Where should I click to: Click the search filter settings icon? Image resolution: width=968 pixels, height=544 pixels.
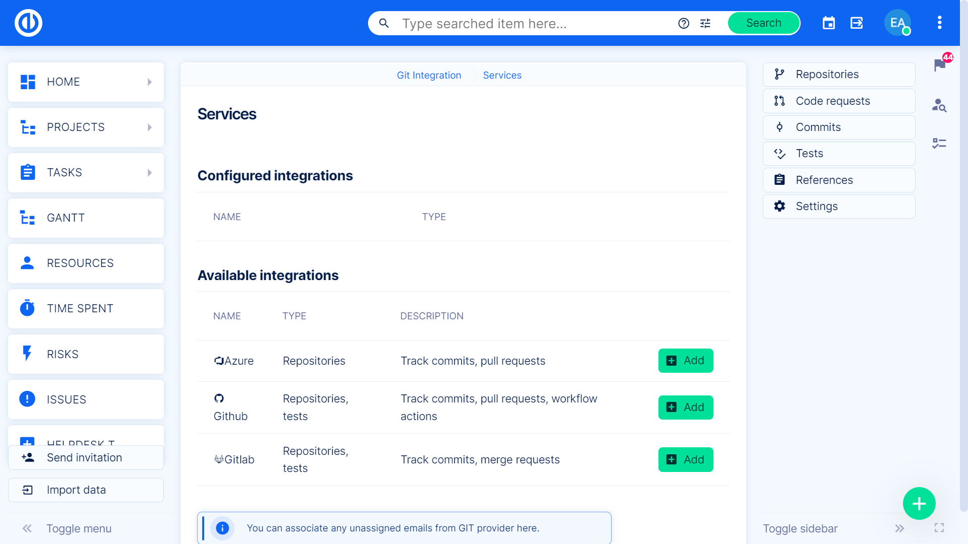(705, 23)
